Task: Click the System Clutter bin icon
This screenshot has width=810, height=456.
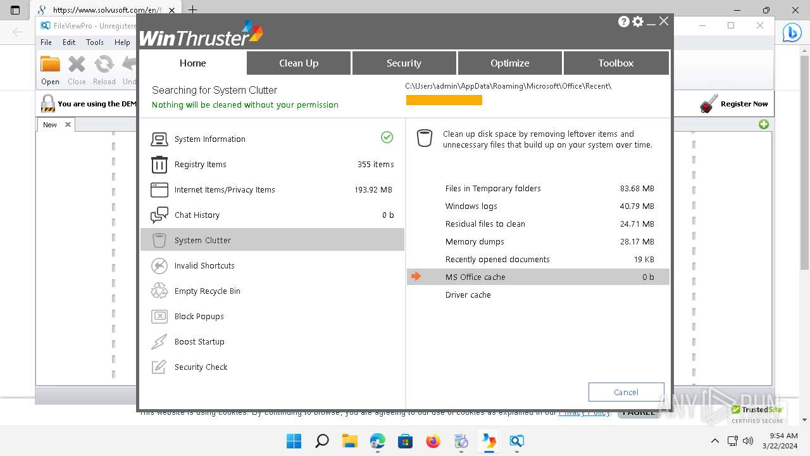Action: [159, 241]
